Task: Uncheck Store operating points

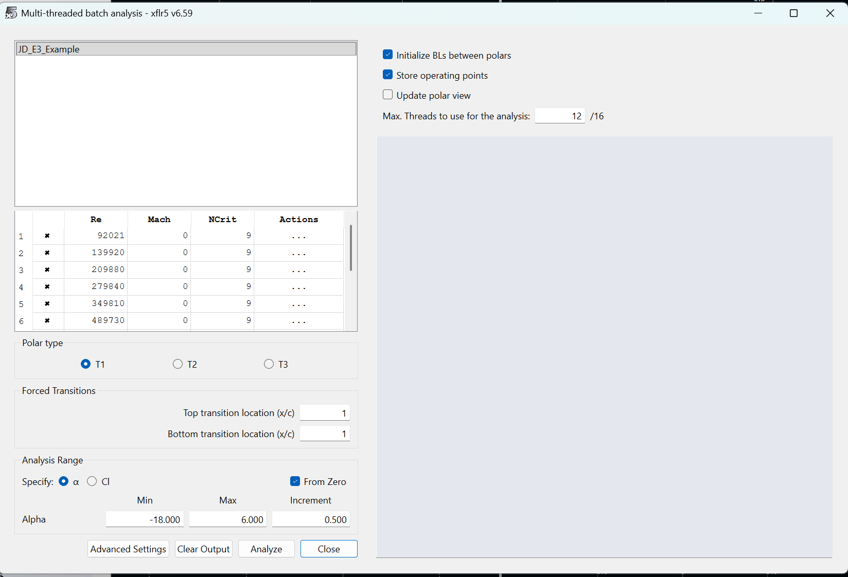Action: [x=388, y=75]
